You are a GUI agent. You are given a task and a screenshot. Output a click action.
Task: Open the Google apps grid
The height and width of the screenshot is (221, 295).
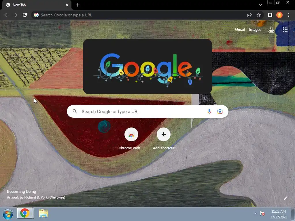coord(285,30)
